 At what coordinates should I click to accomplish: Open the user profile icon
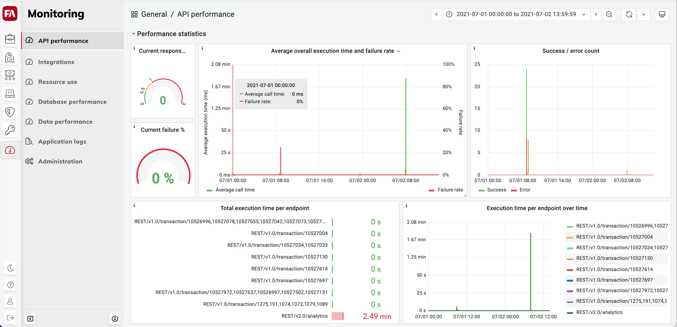[10, 301]
